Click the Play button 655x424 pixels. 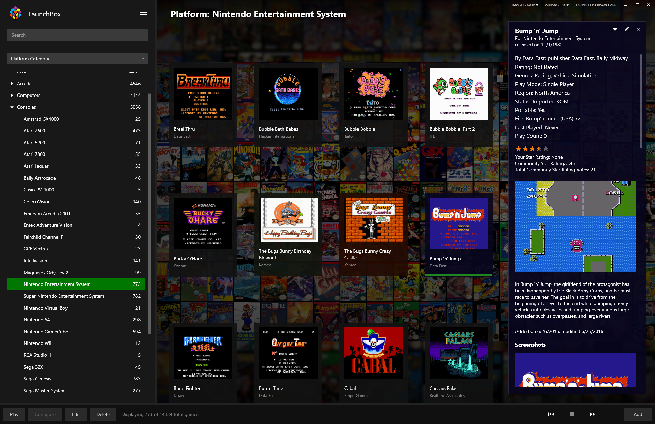coord(14,414)
